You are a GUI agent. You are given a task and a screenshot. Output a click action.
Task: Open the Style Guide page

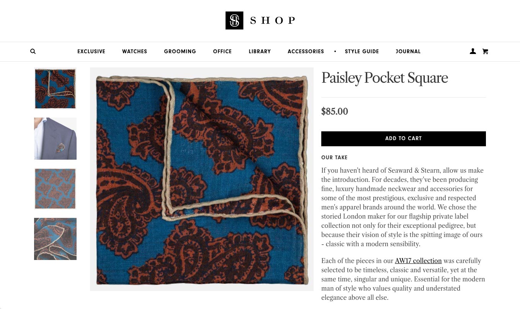click(x=362, y=51)
